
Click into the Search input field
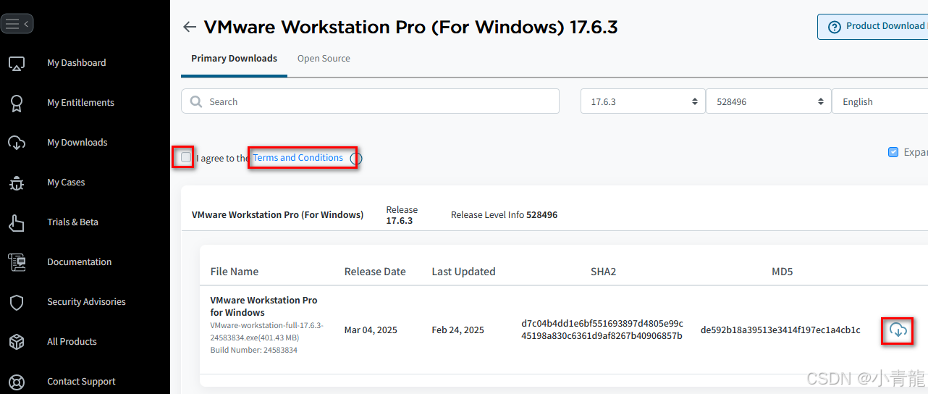370,101
